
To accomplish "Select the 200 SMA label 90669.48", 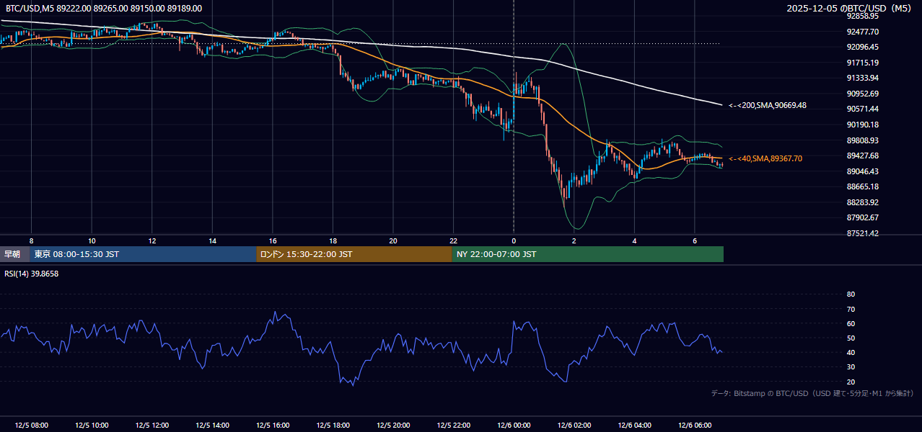I will point(768,105).
